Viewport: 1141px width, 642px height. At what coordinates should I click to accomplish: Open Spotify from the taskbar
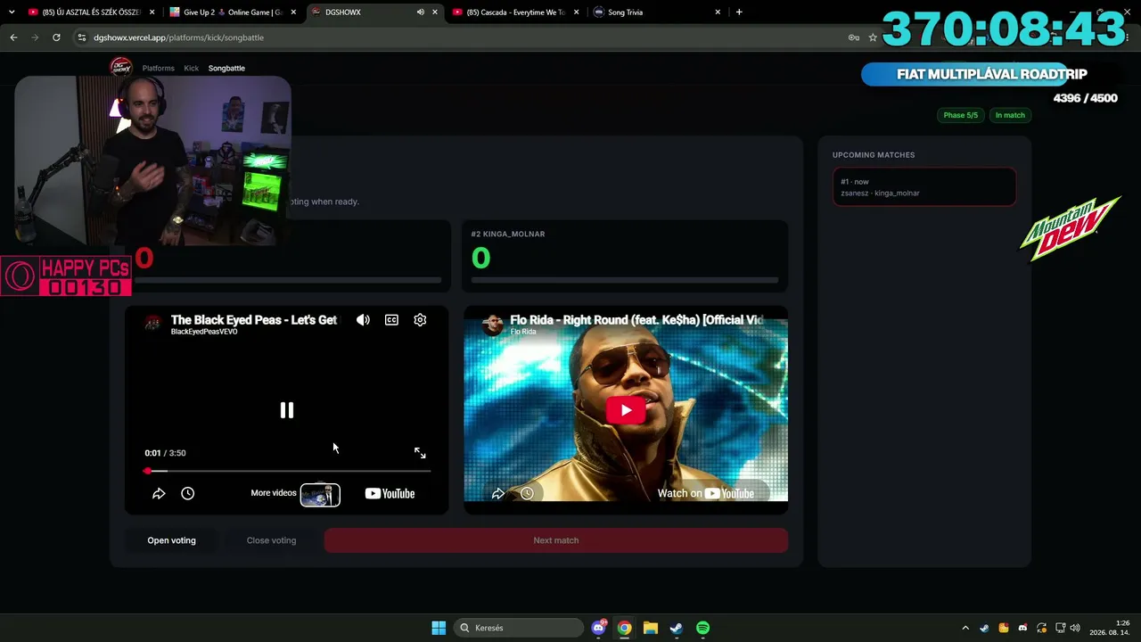702,628
